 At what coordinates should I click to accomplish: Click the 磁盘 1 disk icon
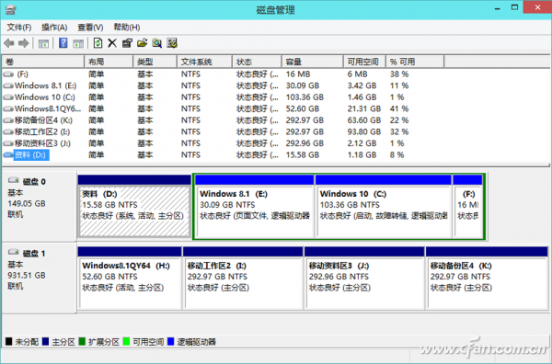click(14, 252)
